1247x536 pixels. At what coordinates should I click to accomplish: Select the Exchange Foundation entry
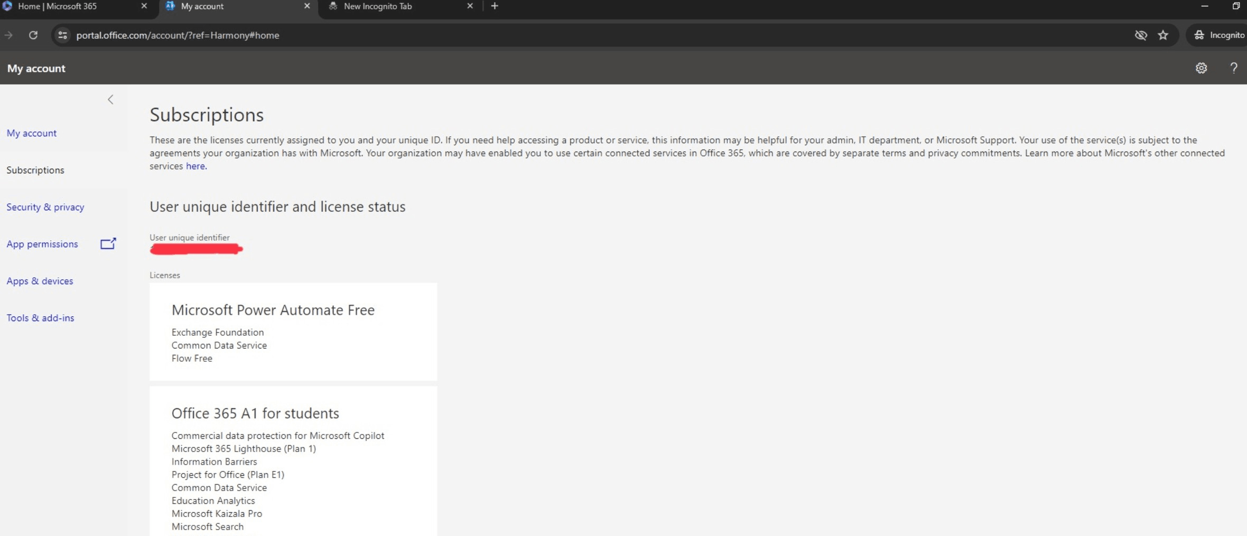218,332
